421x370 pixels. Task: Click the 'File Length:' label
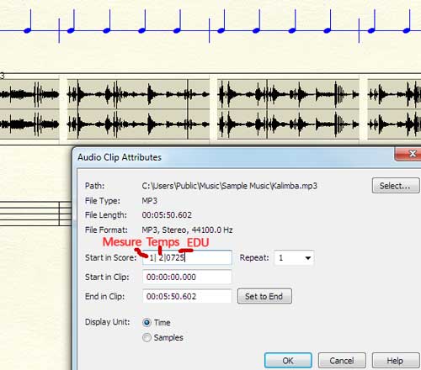click(x=106, y=215)
